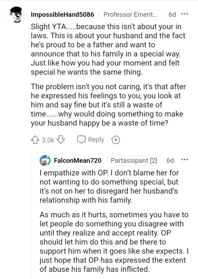Click the 6d timestamp on FalconMean720's reply
The width and height of the screenshot is (198, 279).
point(170,160)
